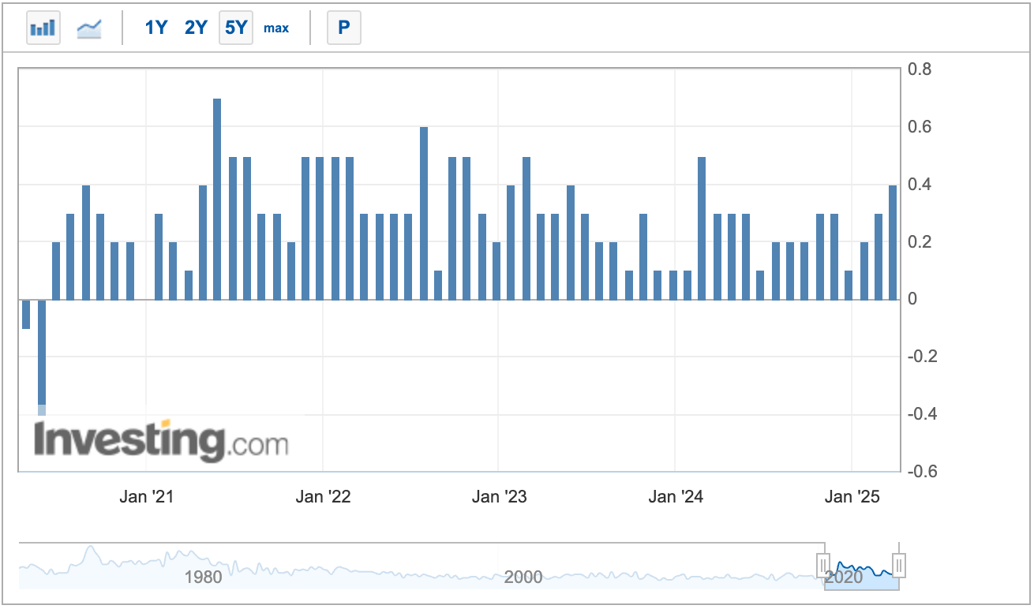Click the P button

point(343,28)
